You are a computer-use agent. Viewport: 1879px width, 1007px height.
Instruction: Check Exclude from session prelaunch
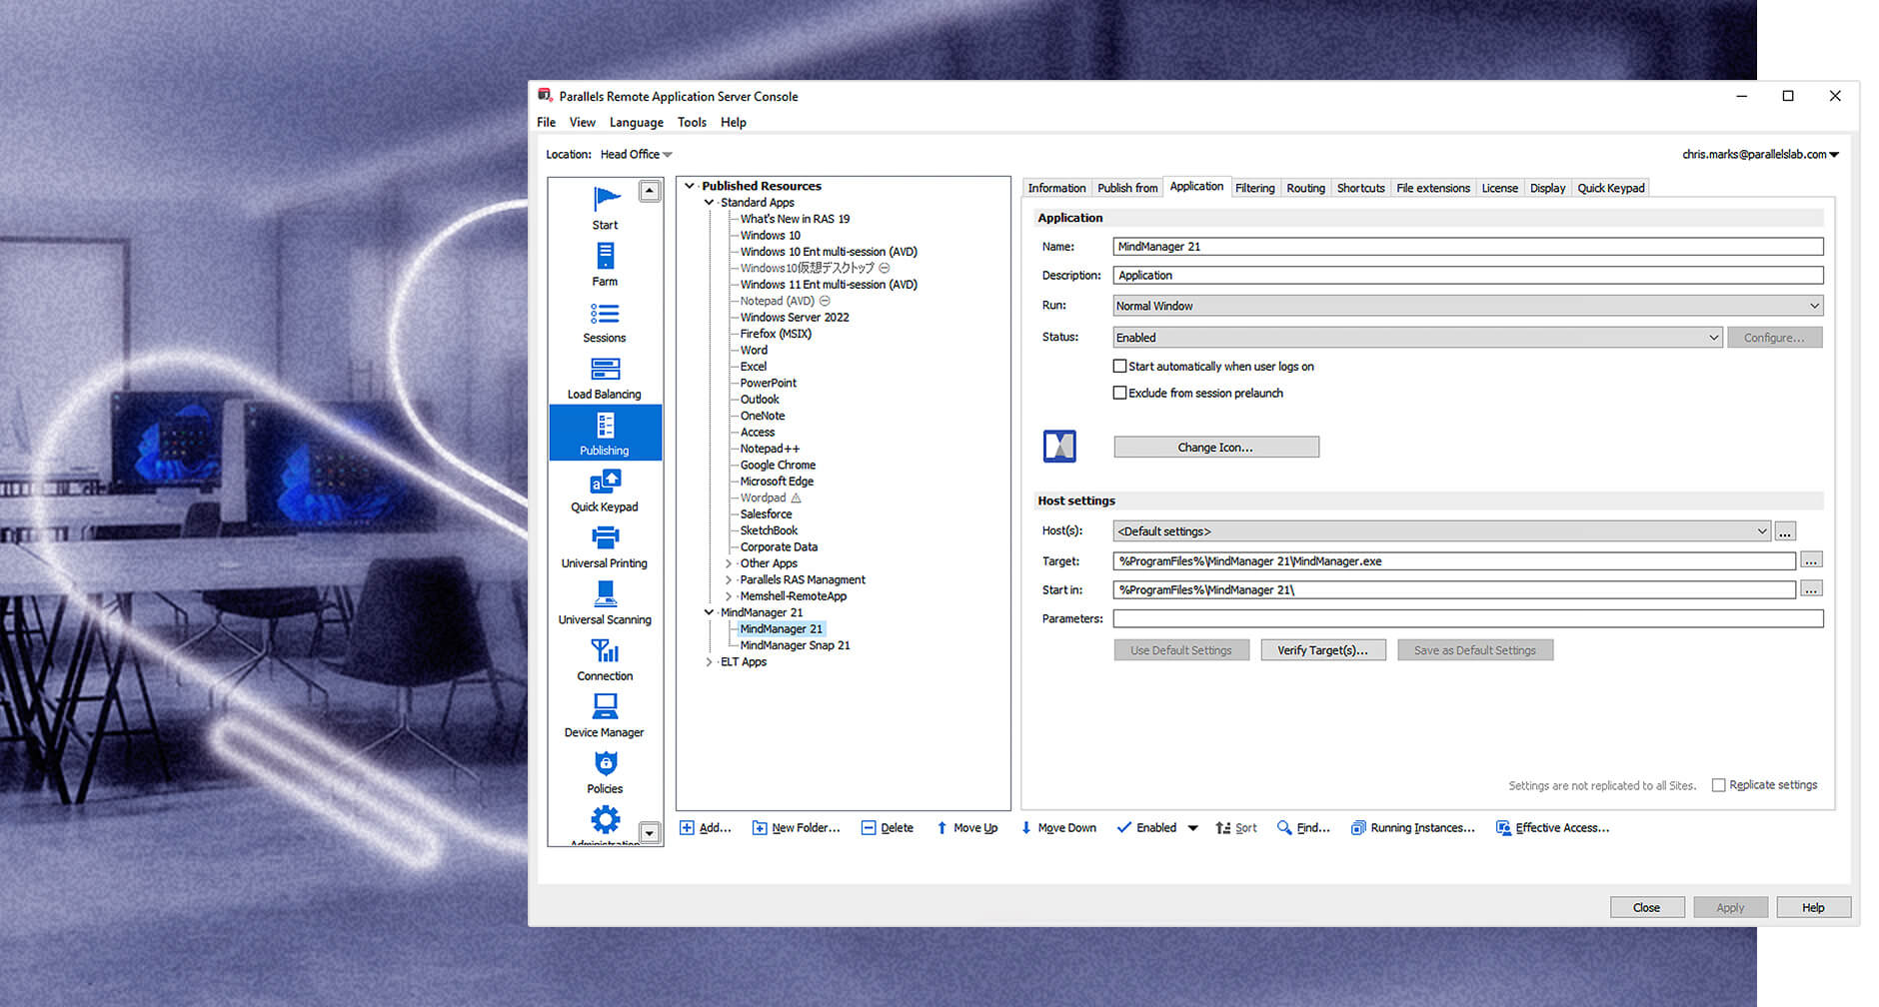pyautogui.click(x=1120, y=392)
